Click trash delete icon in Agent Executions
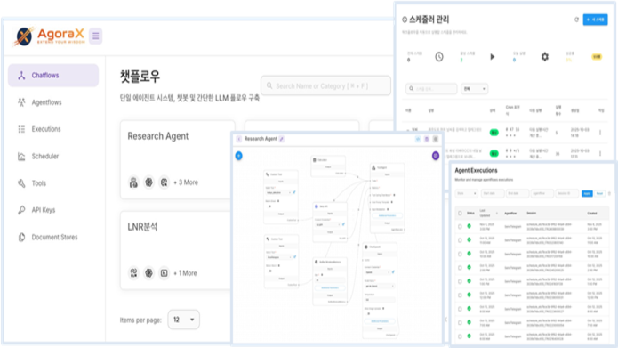This screenshot has height=348, width=618. pyautogui.click(x=610, y=193)
